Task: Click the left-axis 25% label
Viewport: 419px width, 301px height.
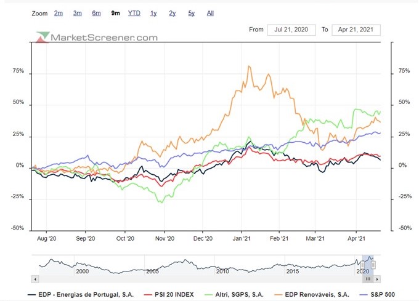Action: coord(18,134)
